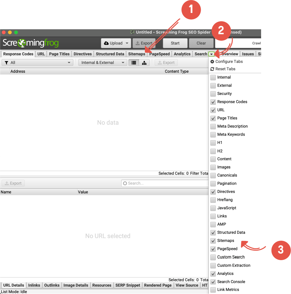This screenshot has height=294, width=291.
Task: Click the Address column header
Action: point(87,71)
